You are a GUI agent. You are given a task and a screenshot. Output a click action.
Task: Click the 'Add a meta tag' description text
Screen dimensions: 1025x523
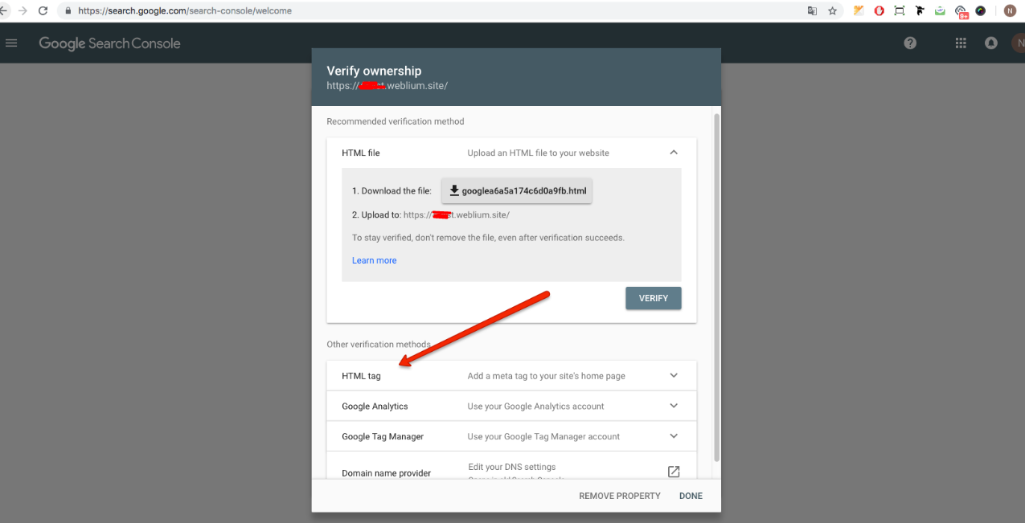[x=547, y=376]
